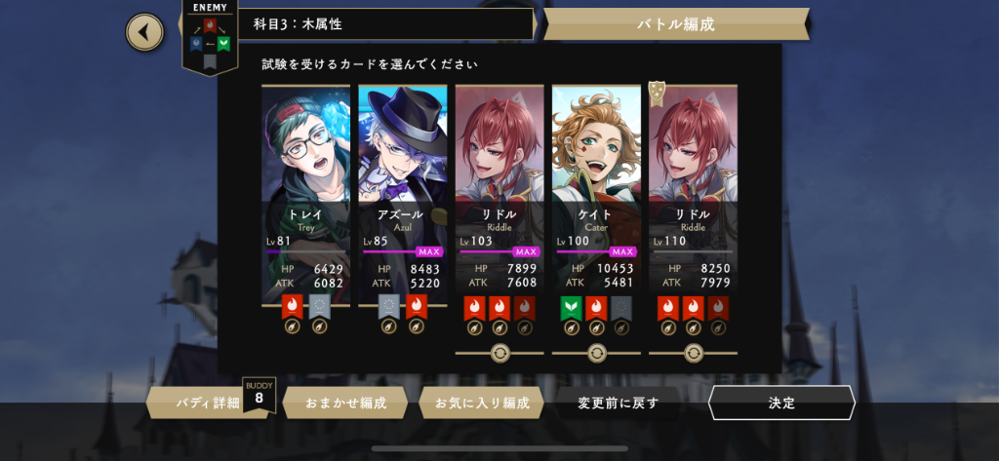Select Trey's grey non-elemental magic icon
The image size is (999, 461).
coord(320,307)
